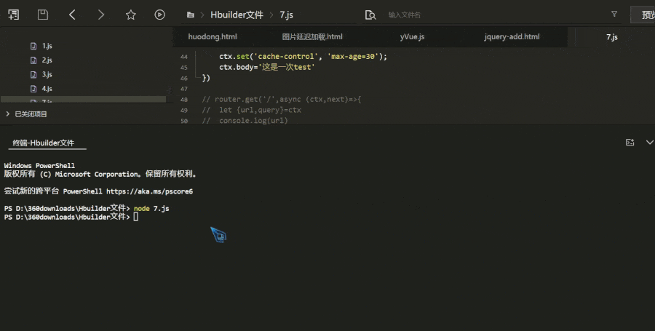The image size is (655, 331).
Task: Click the 3.js file icon
Action: click(x=33, y=74)
